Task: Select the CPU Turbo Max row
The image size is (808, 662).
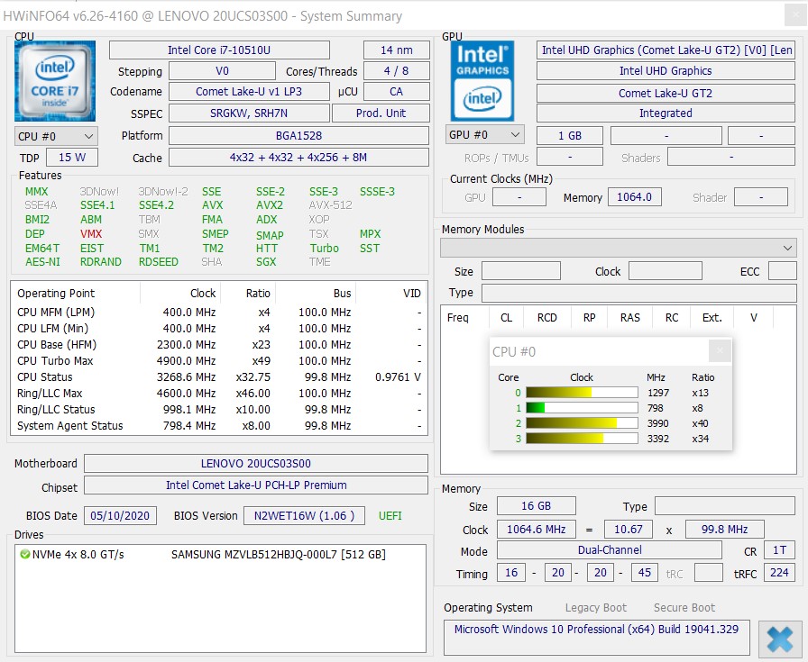Action: 219,361
